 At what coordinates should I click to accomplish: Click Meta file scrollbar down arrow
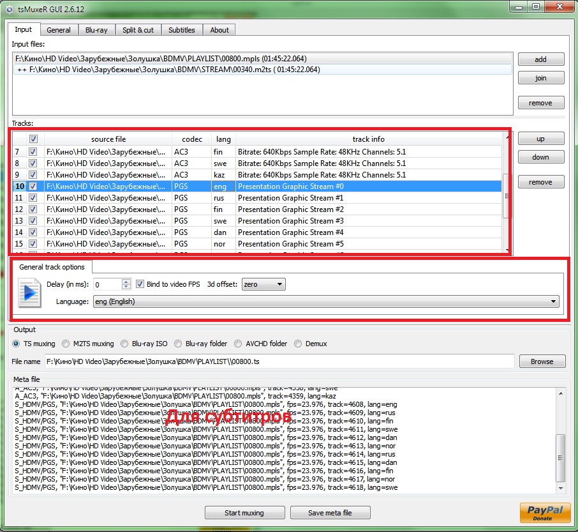[x=561, y=489]
